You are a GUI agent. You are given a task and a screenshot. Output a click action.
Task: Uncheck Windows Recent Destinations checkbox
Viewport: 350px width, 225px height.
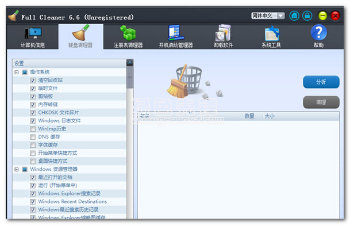tap(33, 202)
